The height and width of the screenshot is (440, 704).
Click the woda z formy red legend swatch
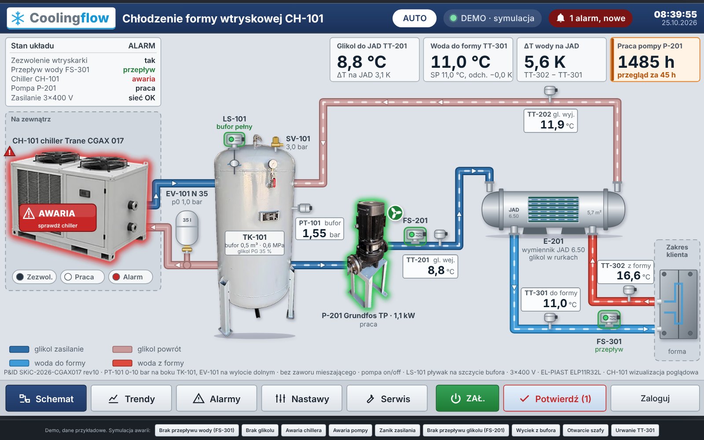click(122, 363)
